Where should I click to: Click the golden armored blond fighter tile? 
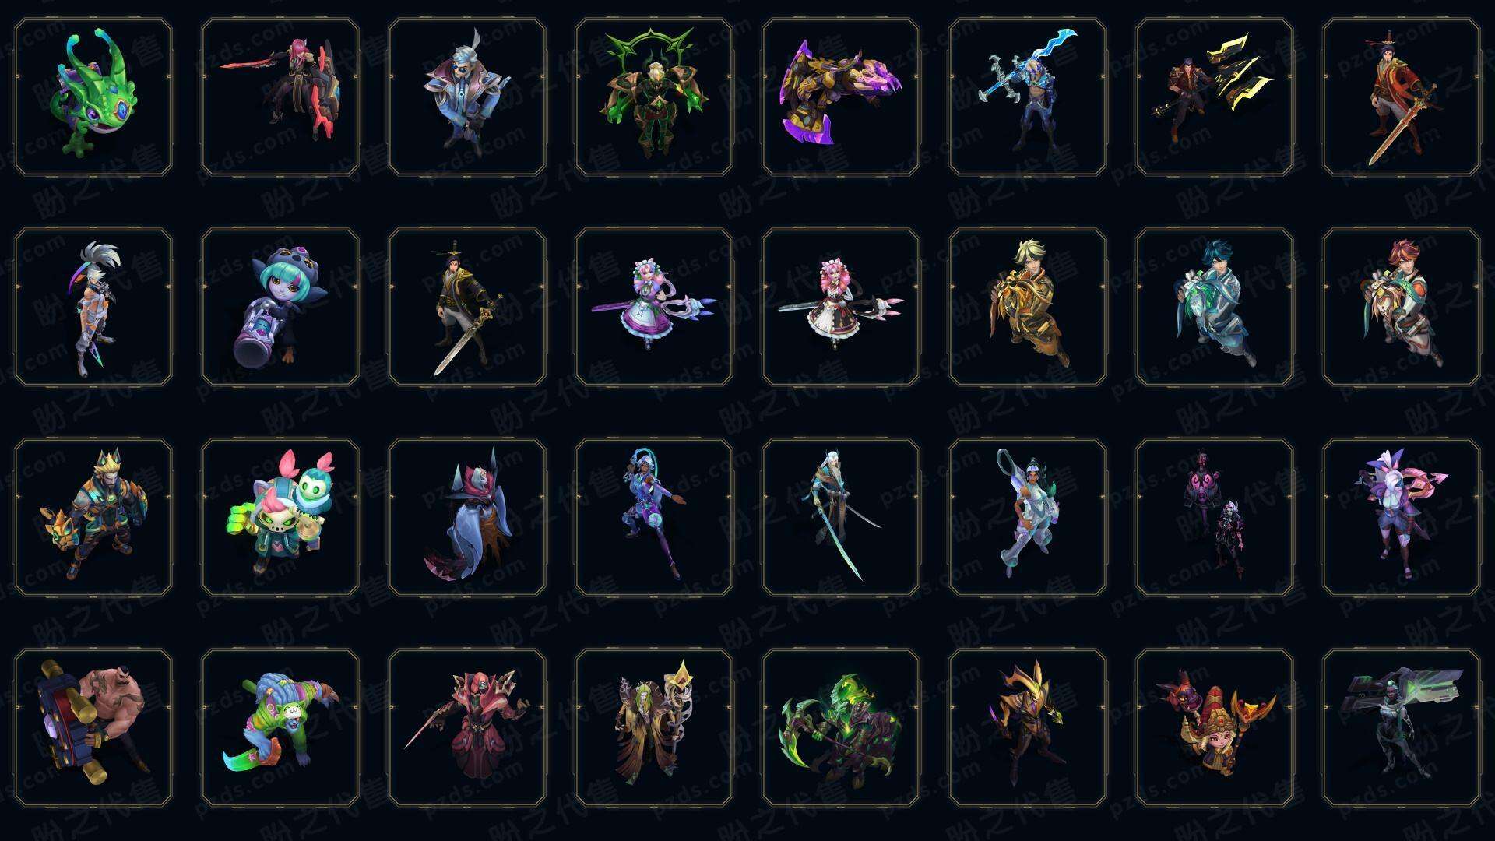tap(1028, 307)
